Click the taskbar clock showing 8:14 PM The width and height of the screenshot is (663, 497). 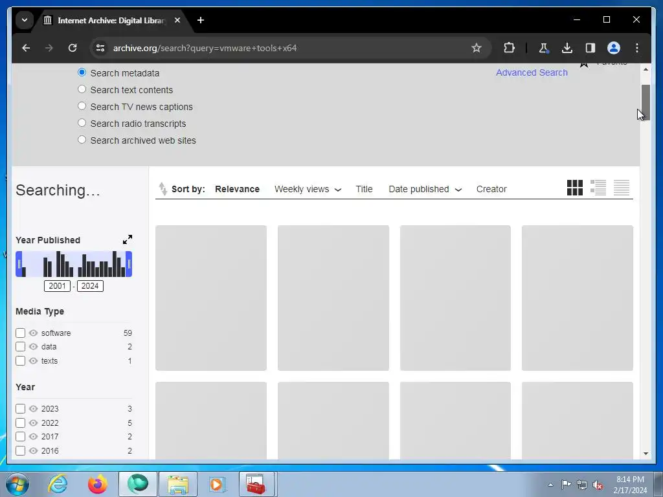630,485
